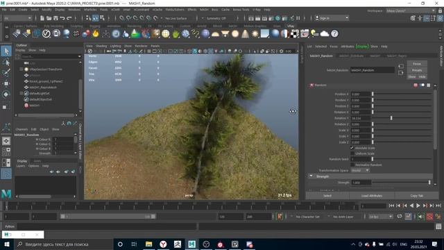
Task: Click the Hide button
Action: pos(422,77)
